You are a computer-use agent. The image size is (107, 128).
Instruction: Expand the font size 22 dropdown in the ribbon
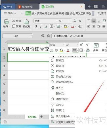click(x=71, y=21)
